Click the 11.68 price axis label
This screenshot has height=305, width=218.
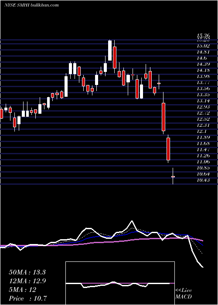click(x=203, y=143)
